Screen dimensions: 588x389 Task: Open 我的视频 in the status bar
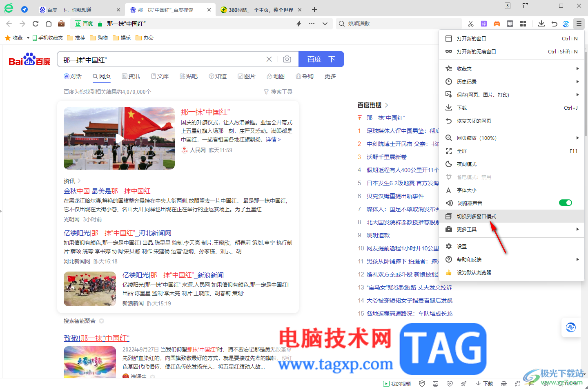[x=397, y=384]
